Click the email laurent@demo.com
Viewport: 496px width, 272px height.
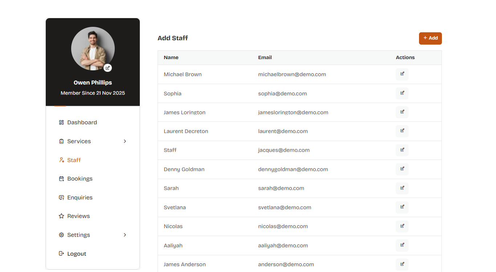[283, 131]
